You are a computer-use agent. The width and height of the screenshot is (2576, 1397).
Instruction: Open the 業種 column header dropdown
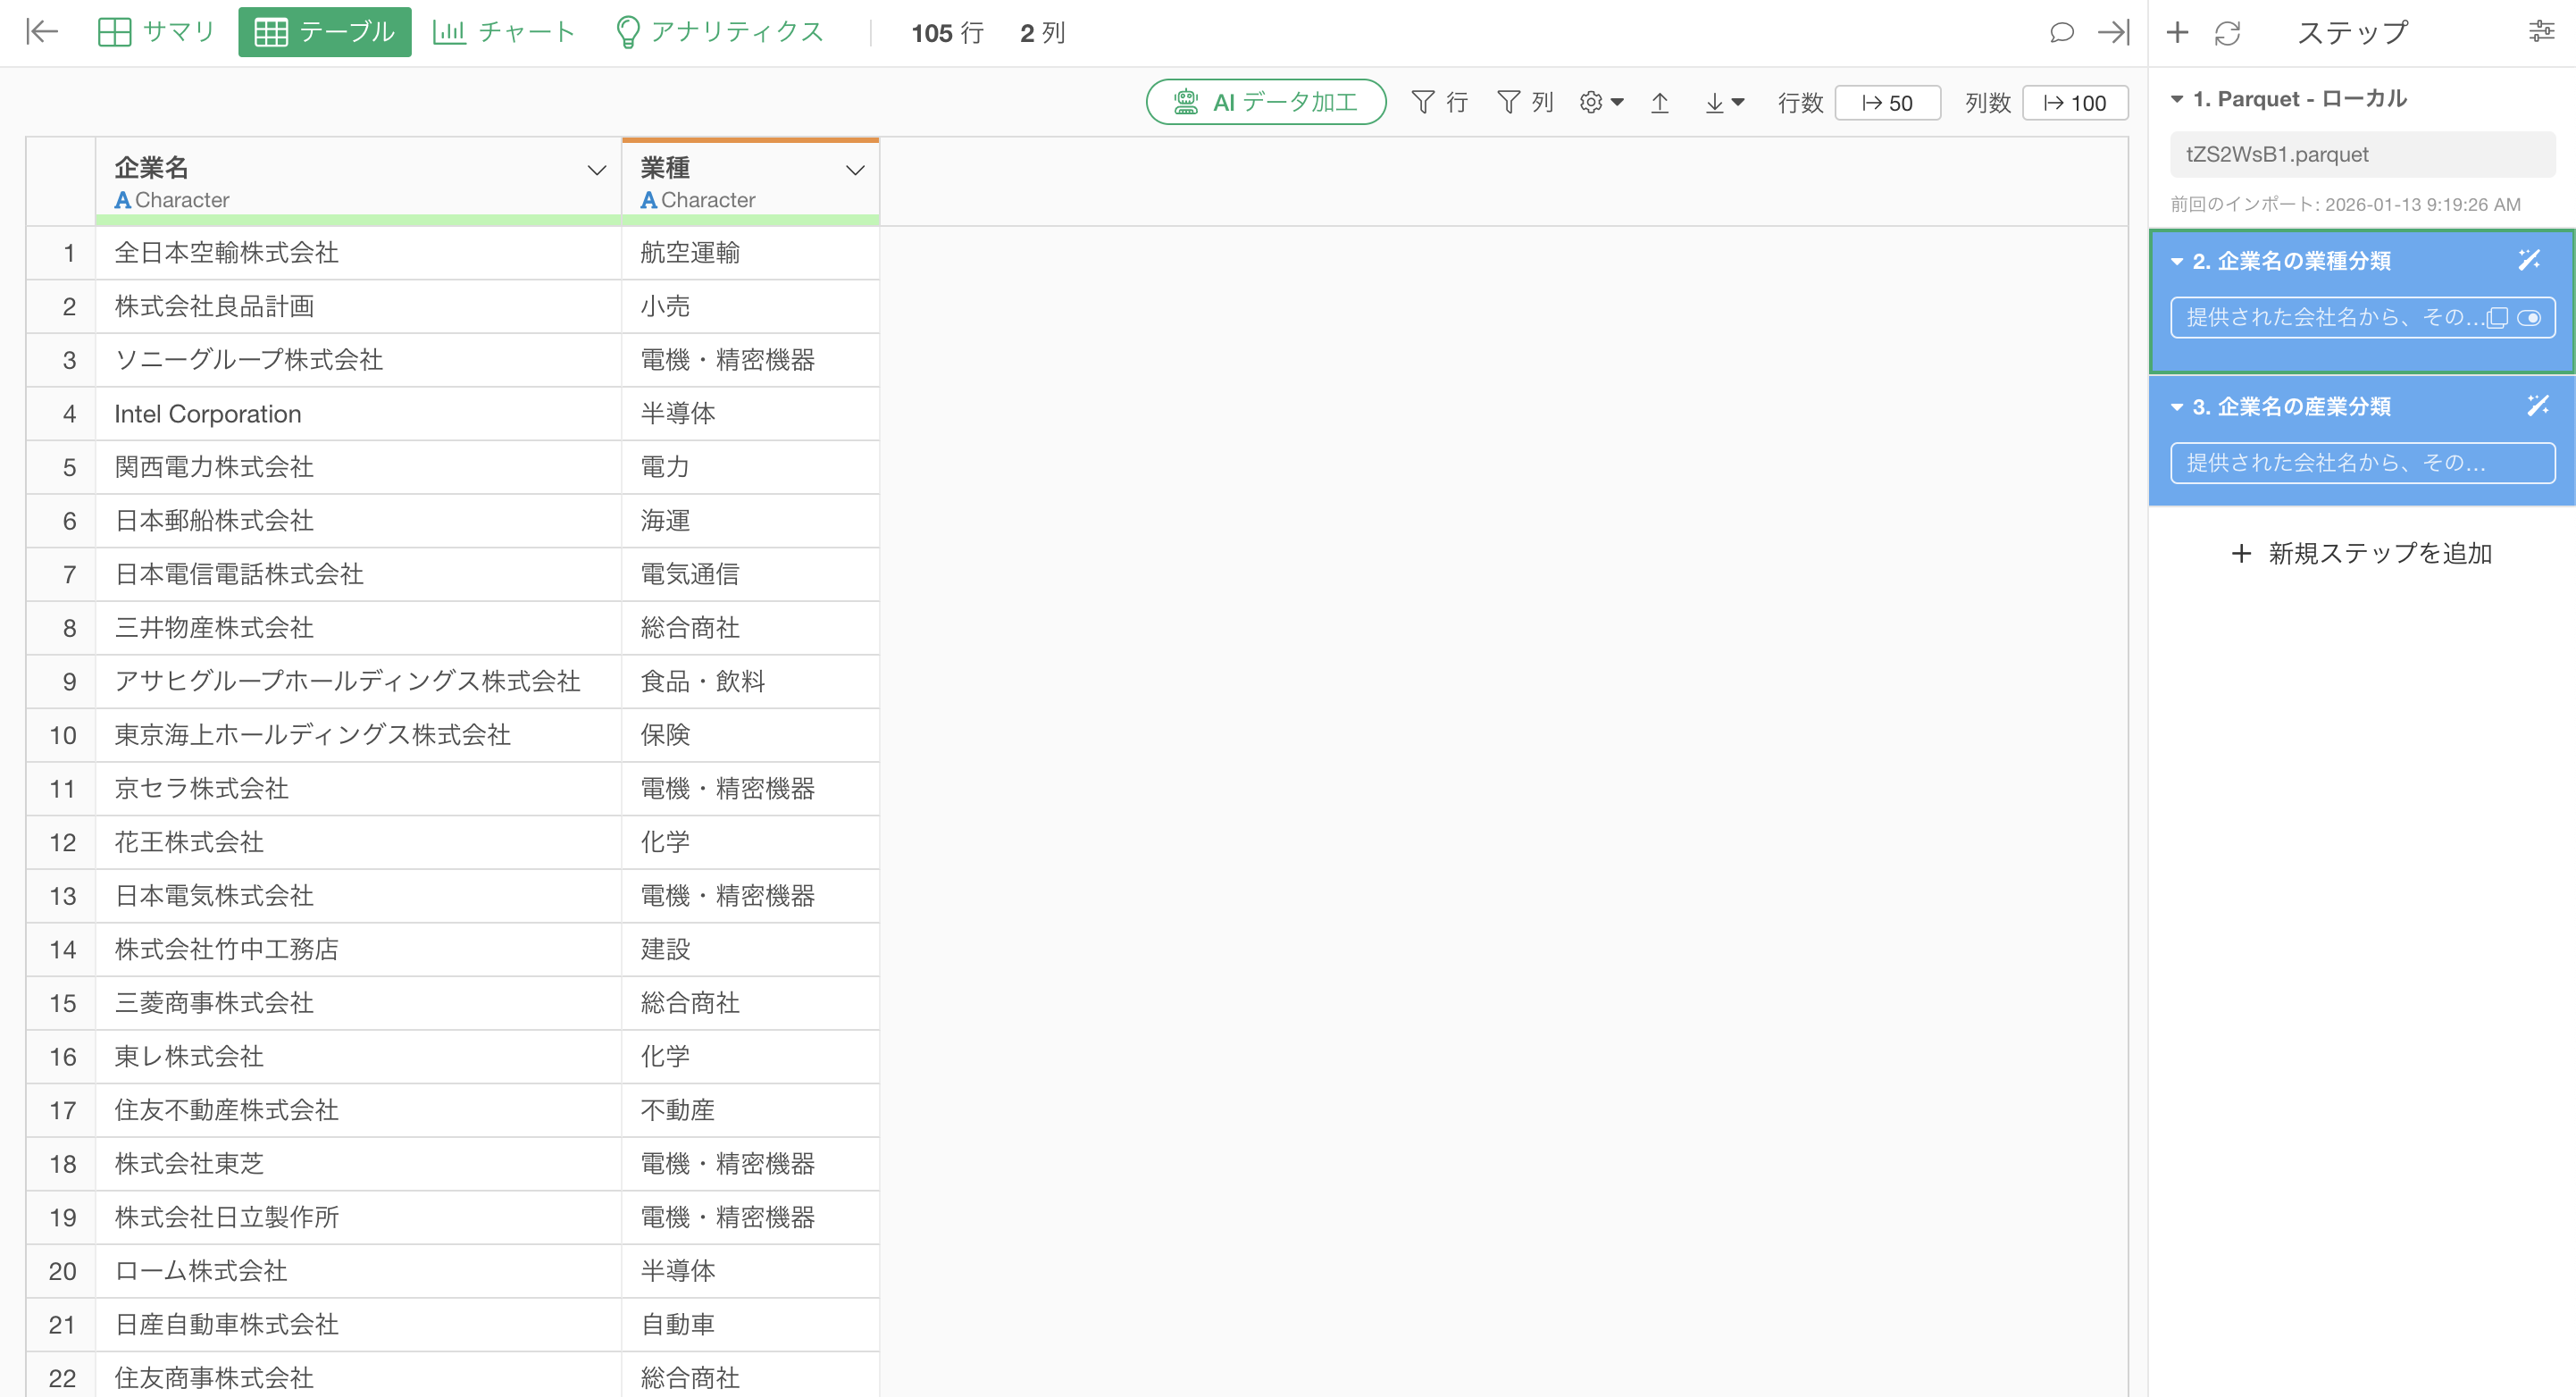point(855,170)
